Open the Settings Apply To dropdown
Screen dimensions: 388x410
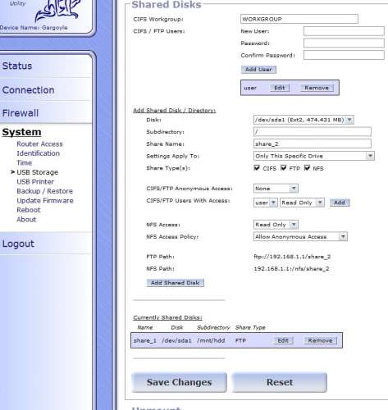[x=313, y=156]
